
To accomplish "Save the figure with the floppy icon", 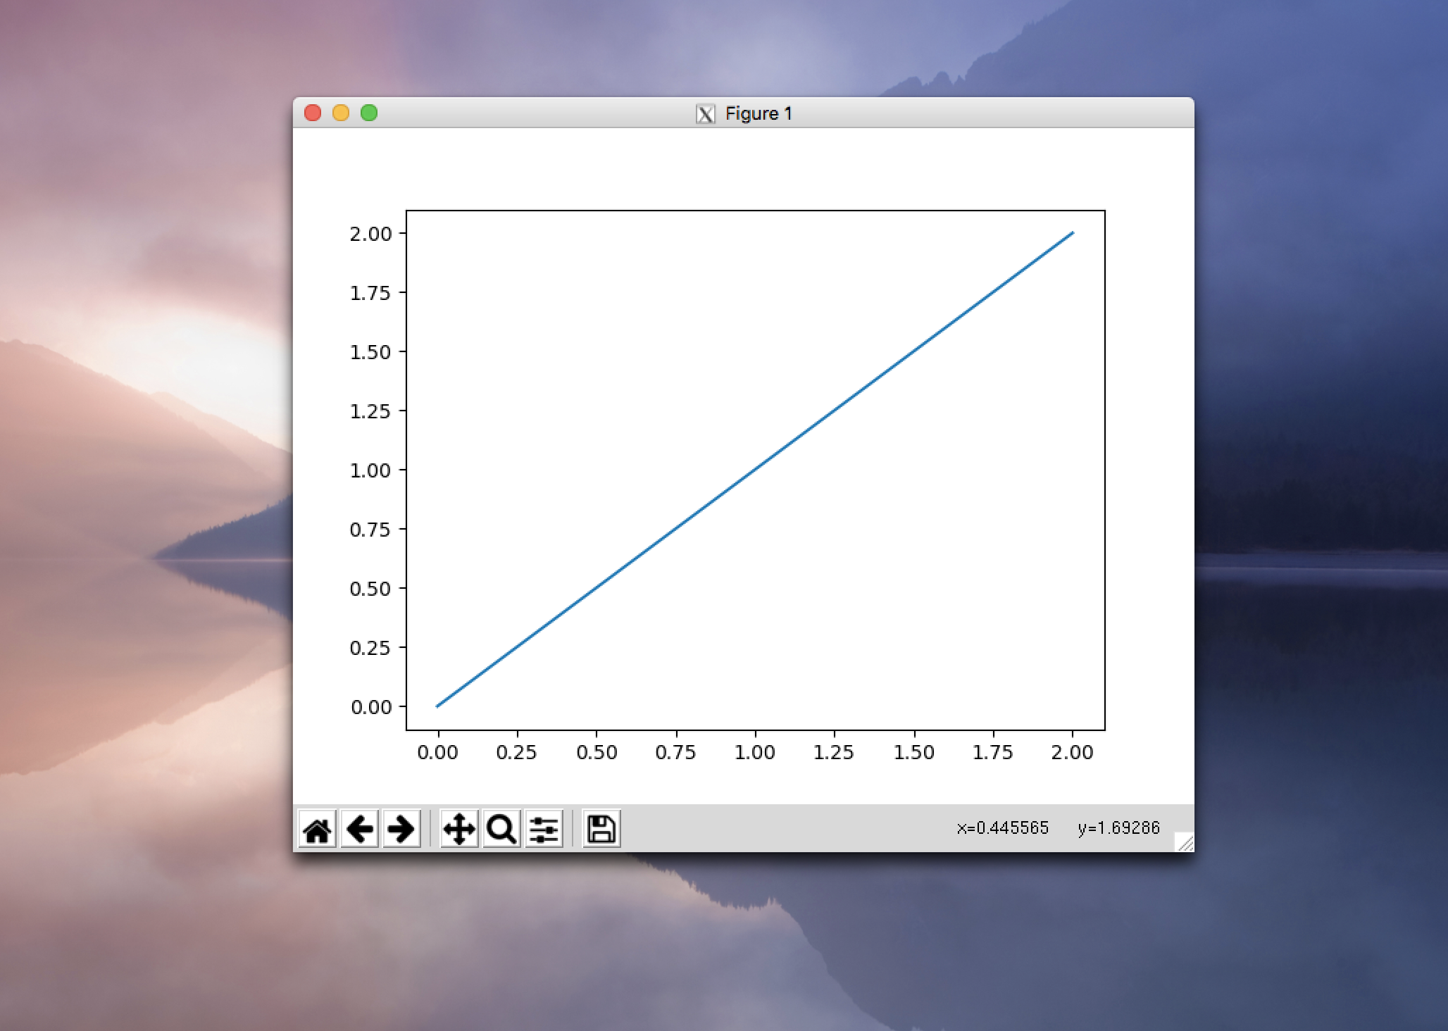I will [x=601, y=829].
